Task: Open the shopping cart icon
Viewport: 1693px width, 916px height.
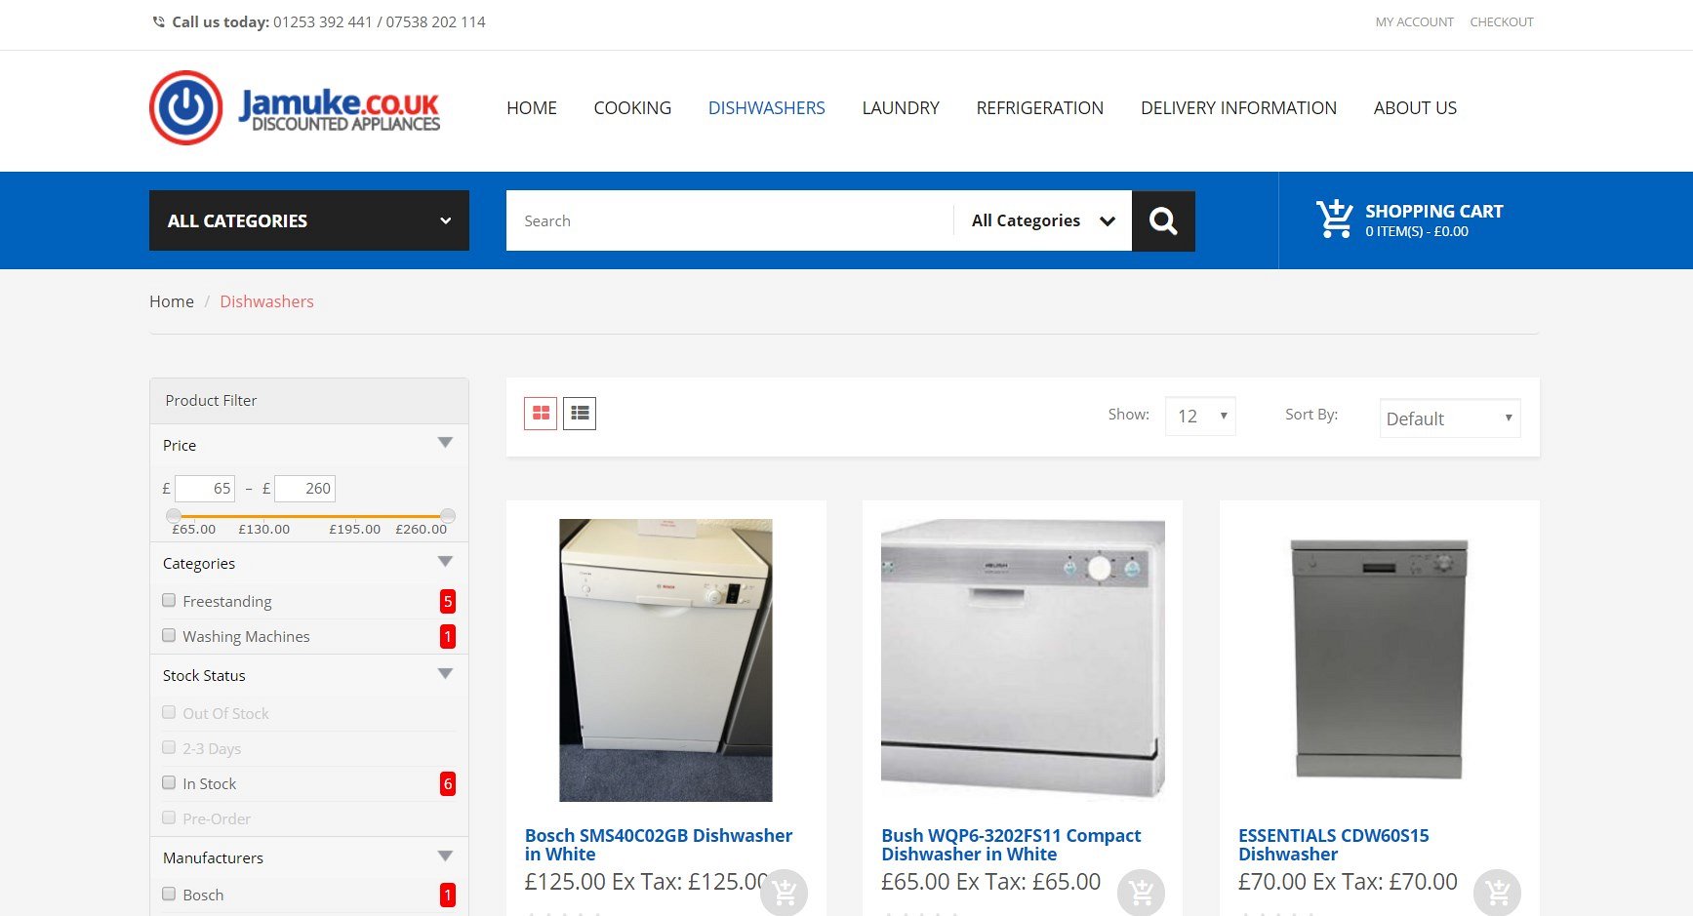Action: pyautogui.click(x=1334, y=219)
